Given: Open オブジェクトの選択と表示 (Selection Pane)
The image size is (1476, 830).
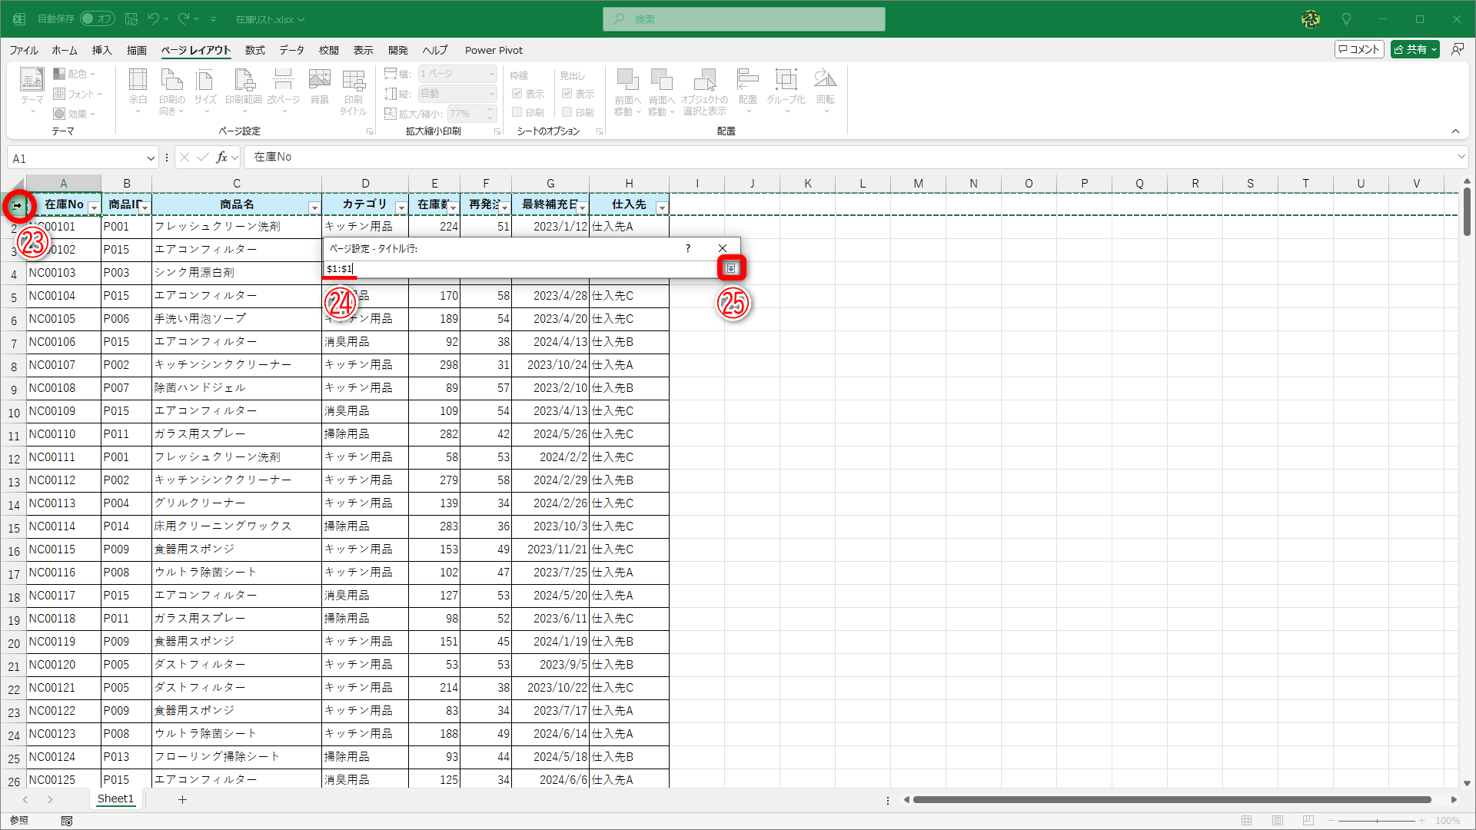Looking at the screenshot, I should 704,91.
